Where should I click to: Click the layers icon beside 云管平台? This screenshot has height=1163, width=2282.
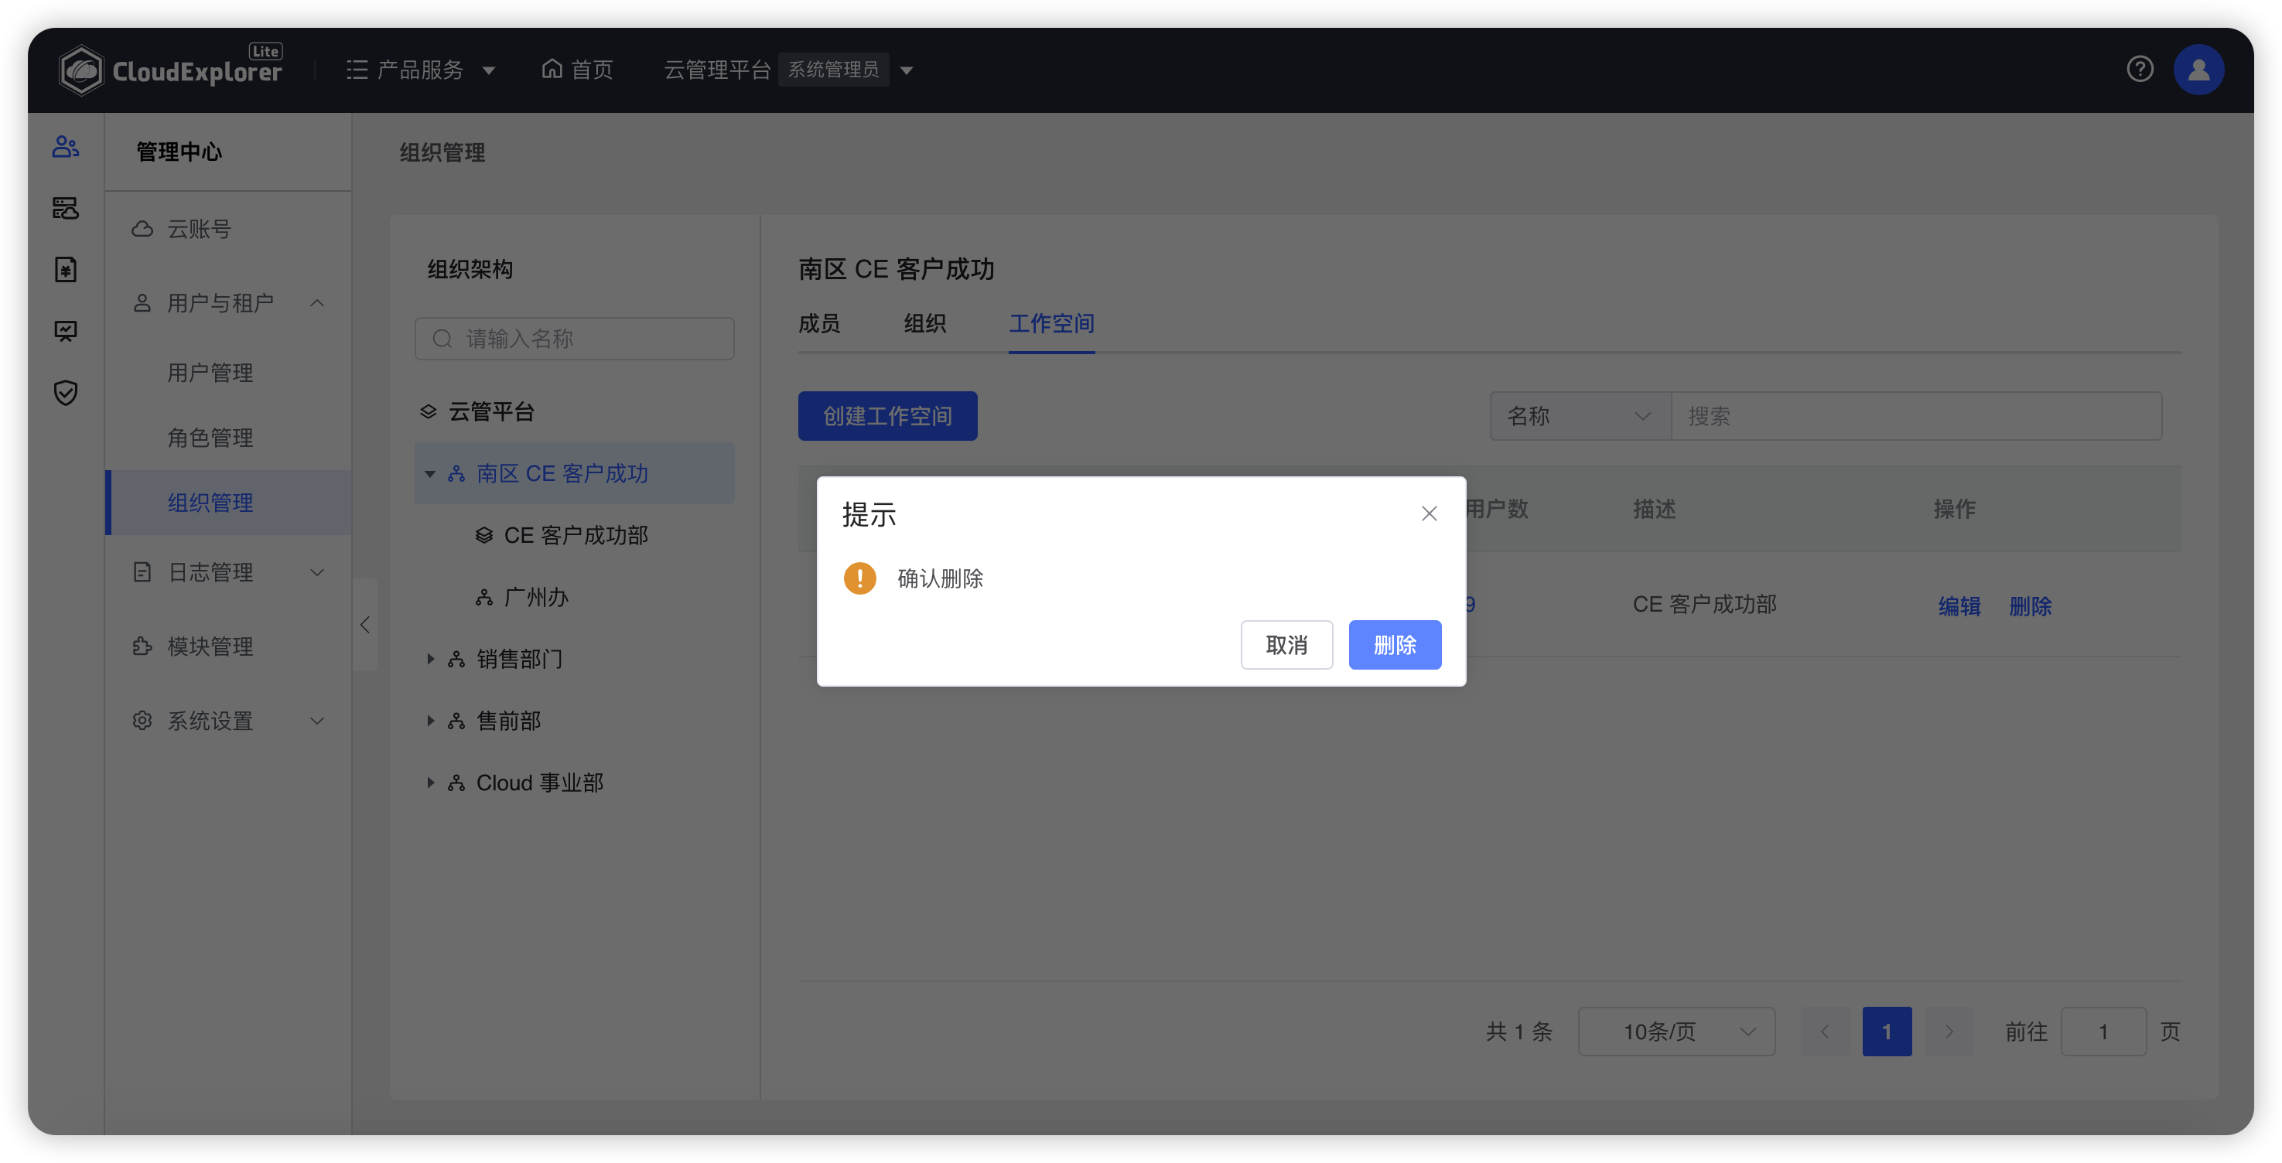tap(428, 412)
